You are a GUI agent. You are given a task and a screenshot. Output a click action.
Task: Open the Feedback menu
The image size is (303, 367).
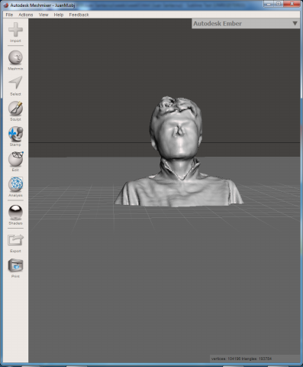tap(79, 15)
